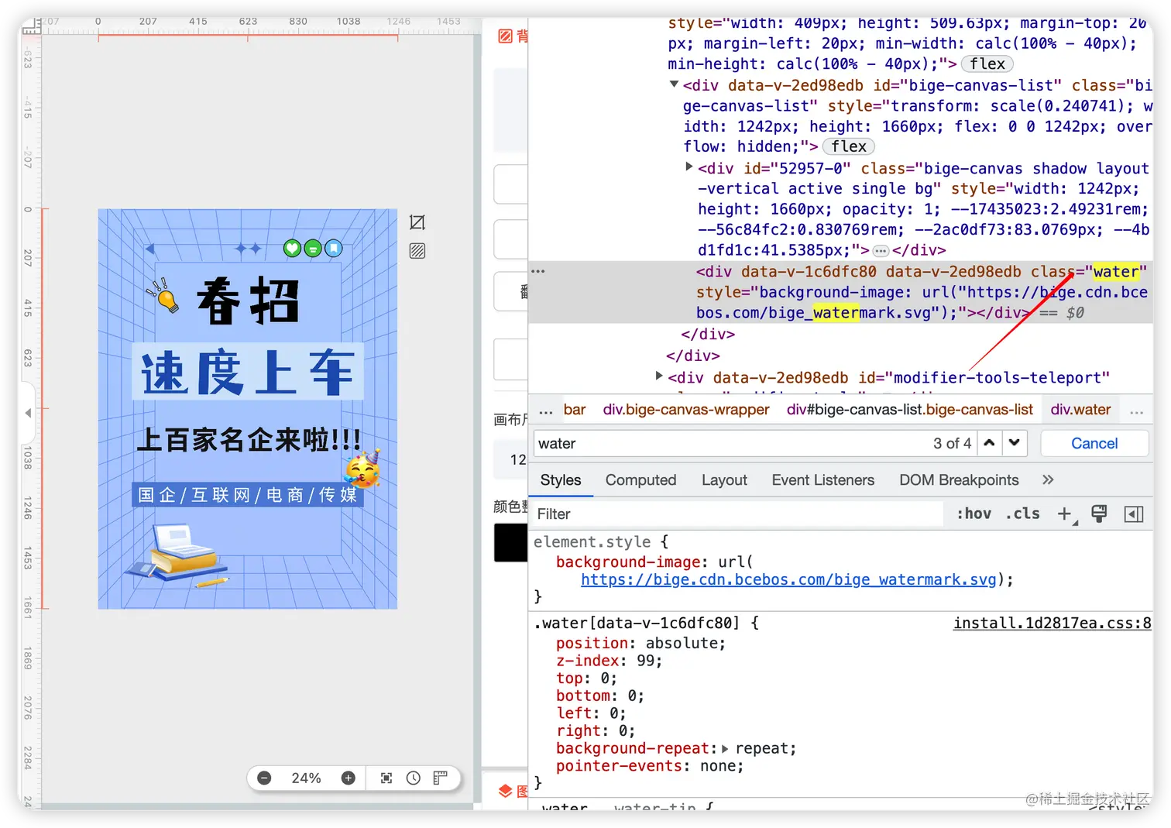Click the z-index value 99
The image size is (1171, 828).
click(646, 661)
